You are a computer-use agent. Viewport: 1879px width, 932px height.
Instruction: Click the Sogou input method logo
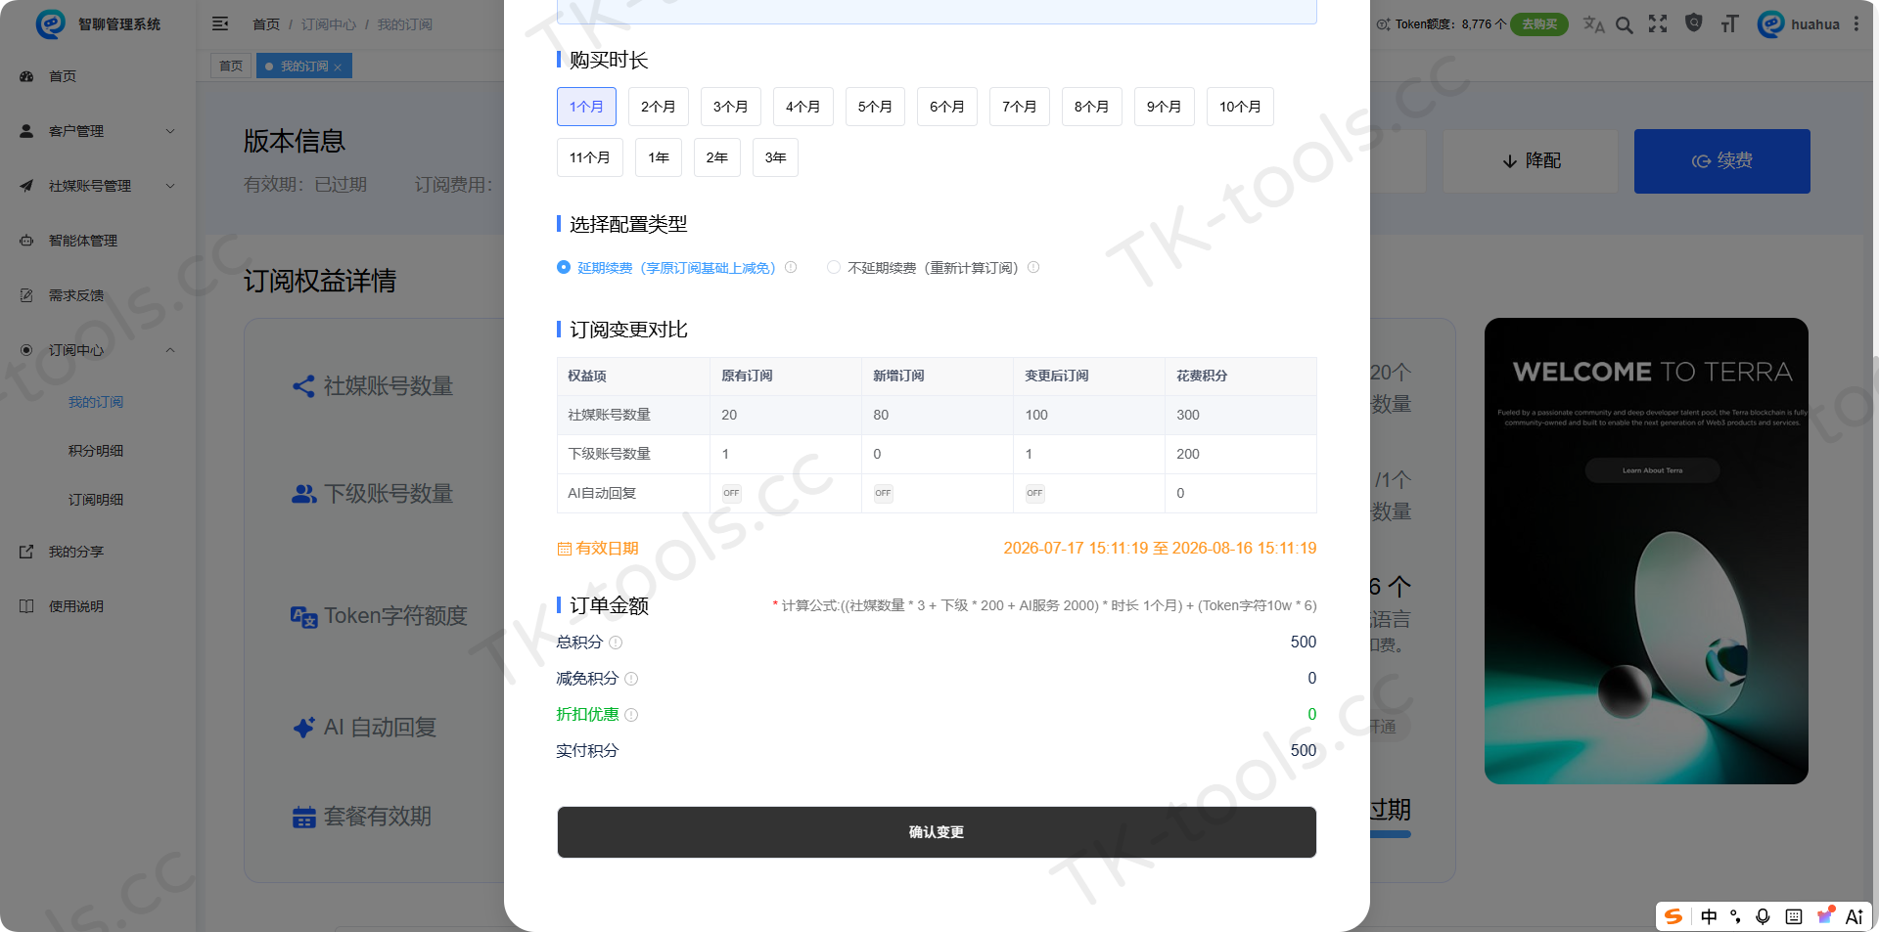[1673, 916]
